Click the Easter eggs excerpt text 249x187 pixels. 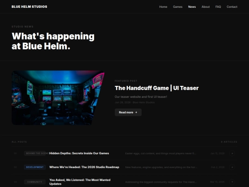(161, 153)
